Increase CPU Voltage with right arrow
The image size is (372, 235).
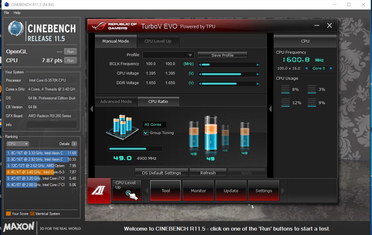tap(258, 74)
